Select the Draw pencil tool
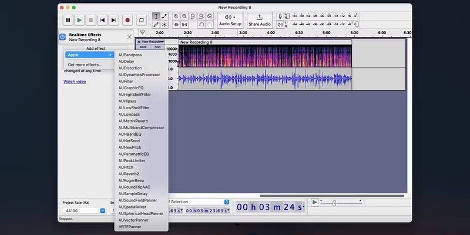Image resolution: width=470 pixels, height=235 pixels. click(156, 25)
